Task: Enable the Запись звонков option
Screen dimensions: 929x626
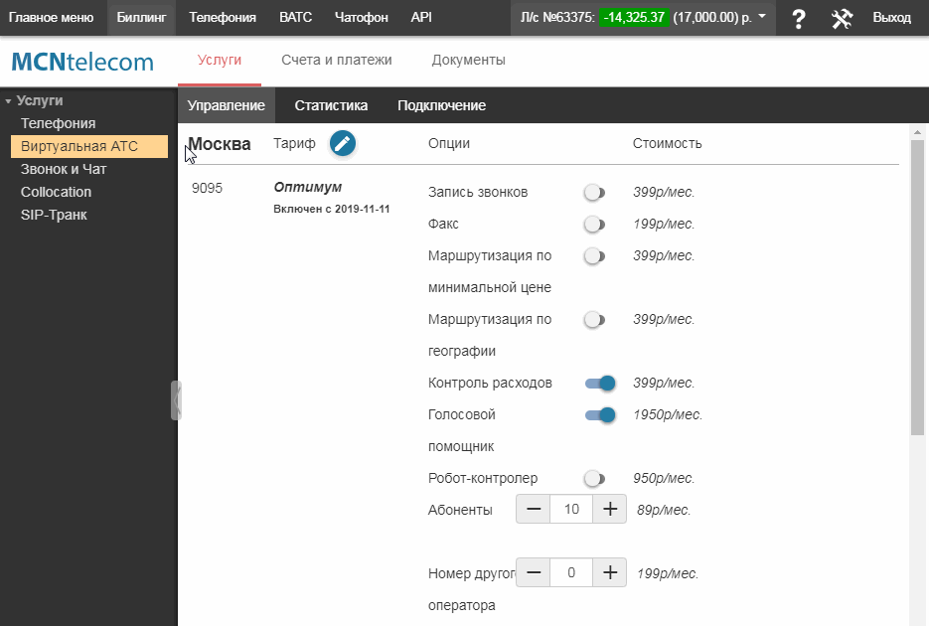Action: coord(594,192)
